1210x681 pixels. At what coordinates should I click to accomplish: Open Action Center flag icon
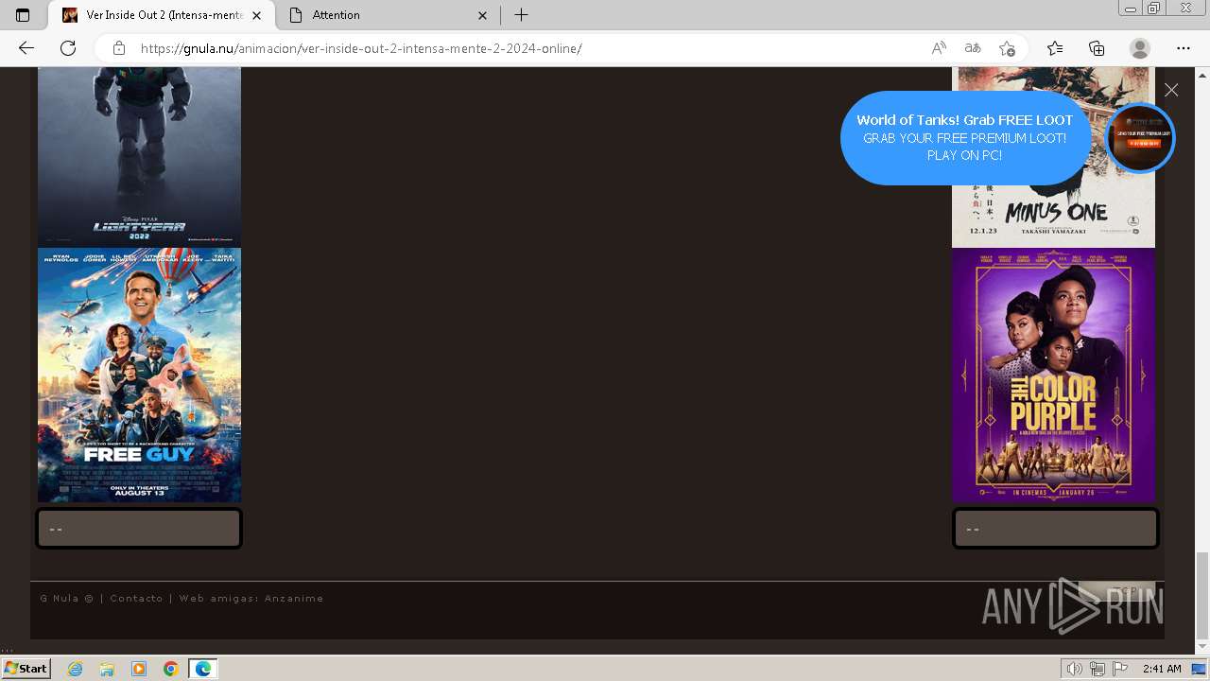tap(1120, 669)
